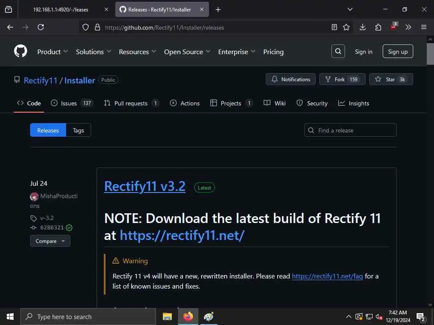434x325 pixels.
Task: Expand the Open Source dropdown
Action: click(x=187, y=52)
